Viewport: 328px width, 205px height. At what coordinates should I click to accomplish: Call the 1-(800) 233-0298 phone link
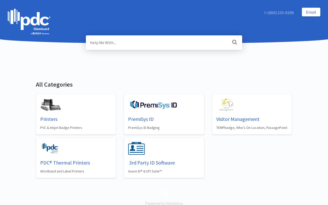click(x=279, y=13)
